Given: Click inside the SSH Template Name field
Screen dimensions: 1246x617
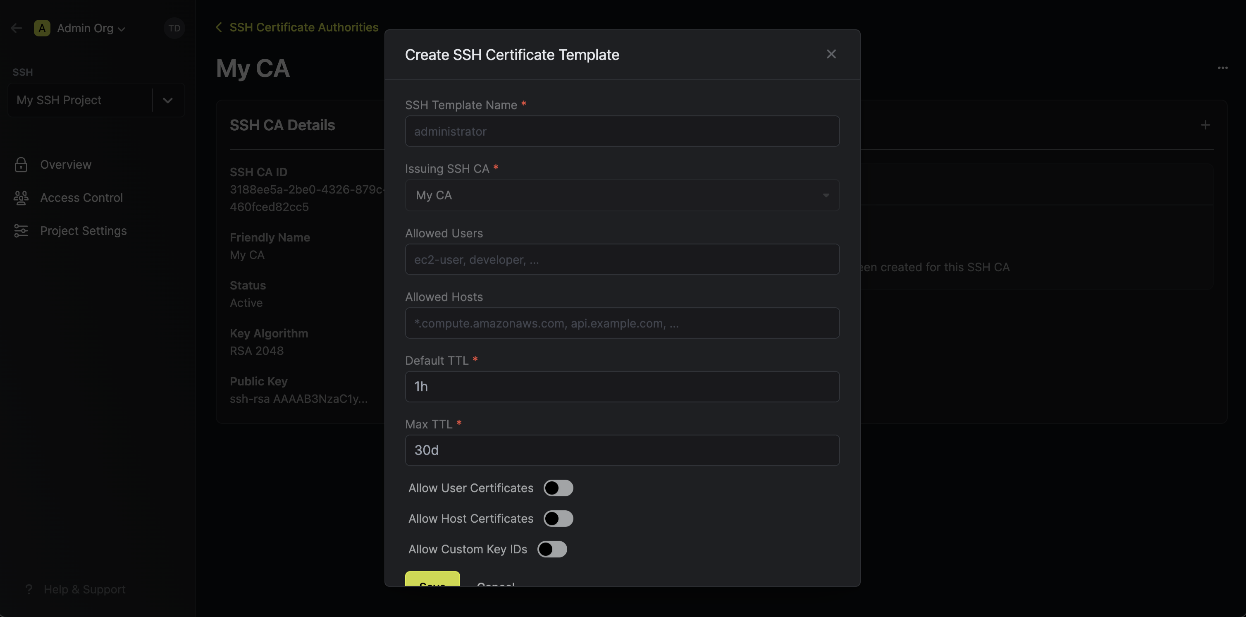Looking at the screenshot, I should 621,131.
